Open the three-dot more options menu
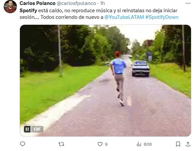This screenshot has height=151, width=194. (x=188, y=3)
